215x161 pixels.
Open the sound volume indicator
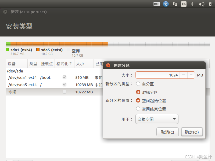coord(202,4)
